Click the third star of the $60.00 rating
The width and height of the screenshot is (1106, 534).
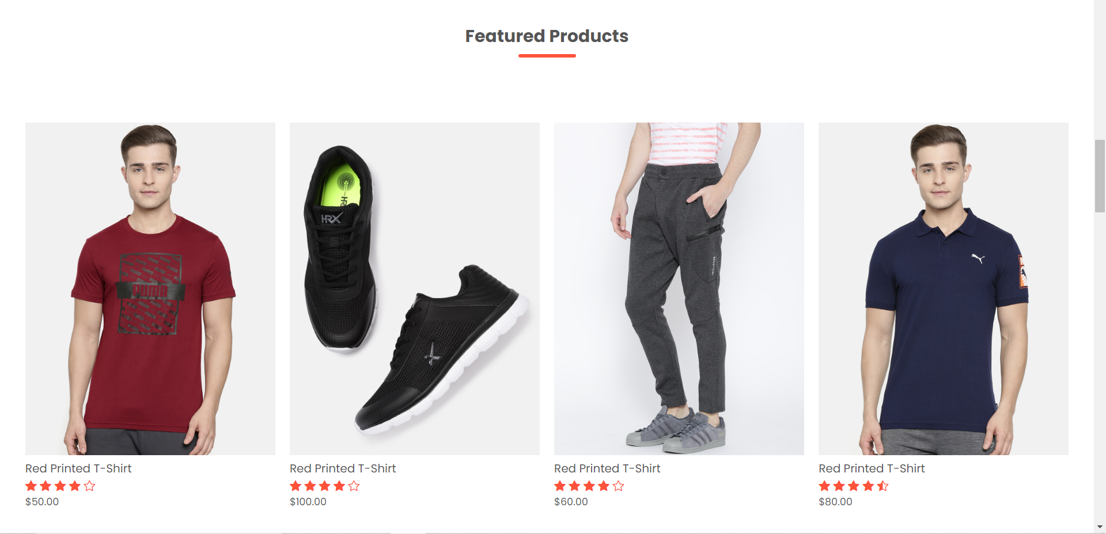589,486
